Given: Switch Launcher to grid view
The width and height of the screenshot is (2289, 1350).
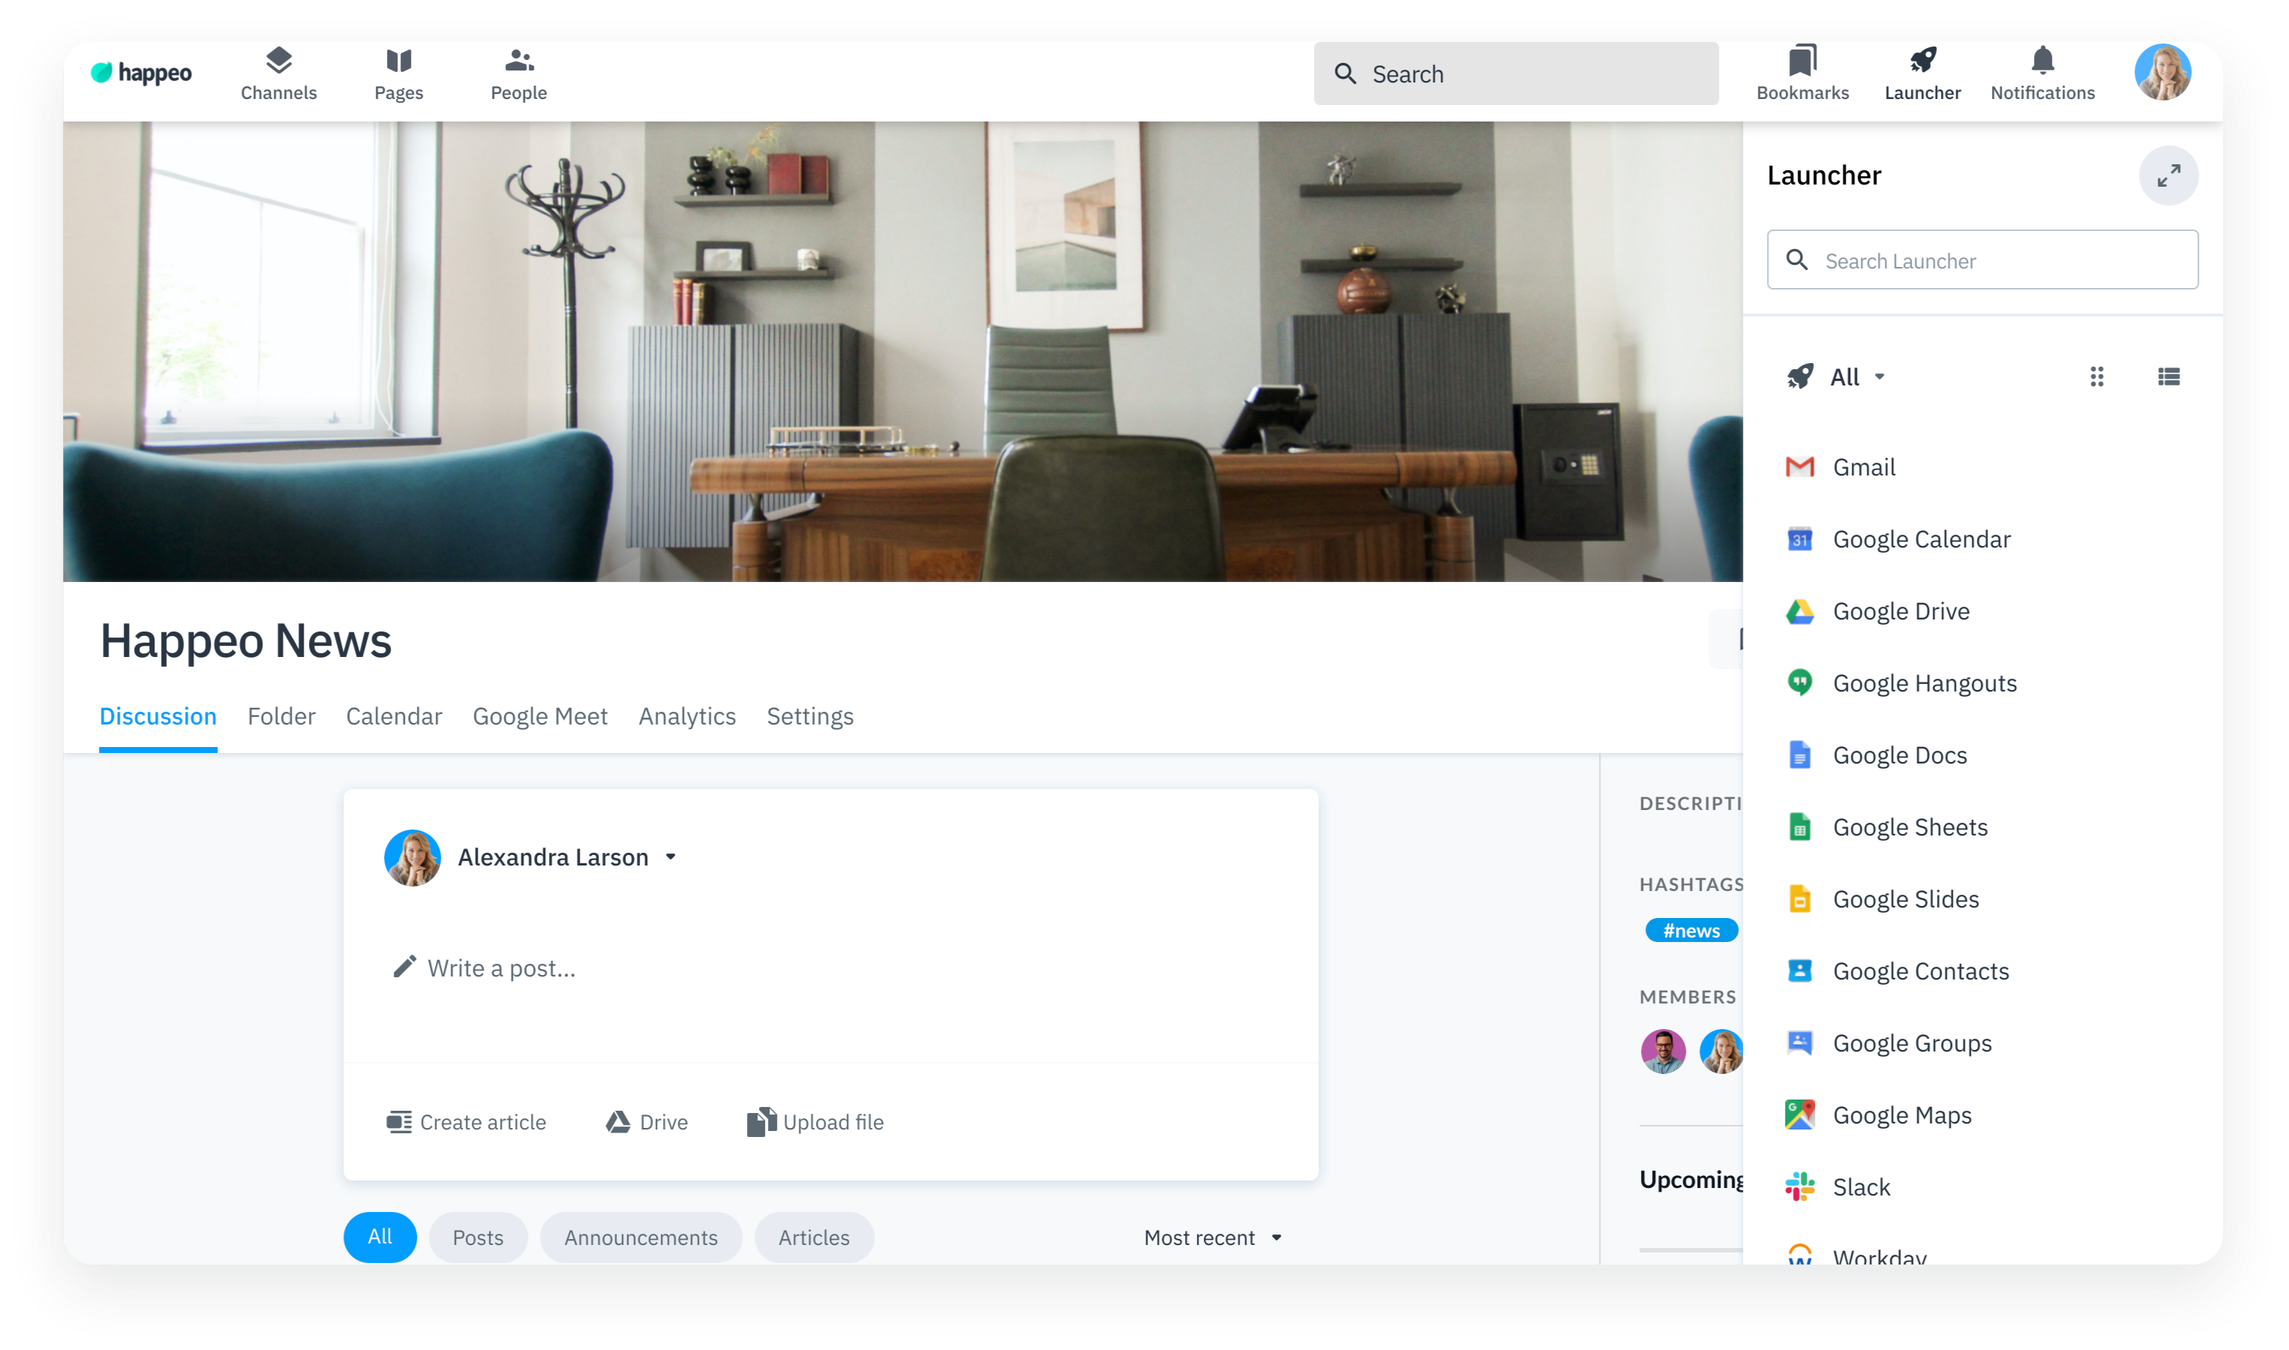Looking at the screenshot, I should [2096, 376].
